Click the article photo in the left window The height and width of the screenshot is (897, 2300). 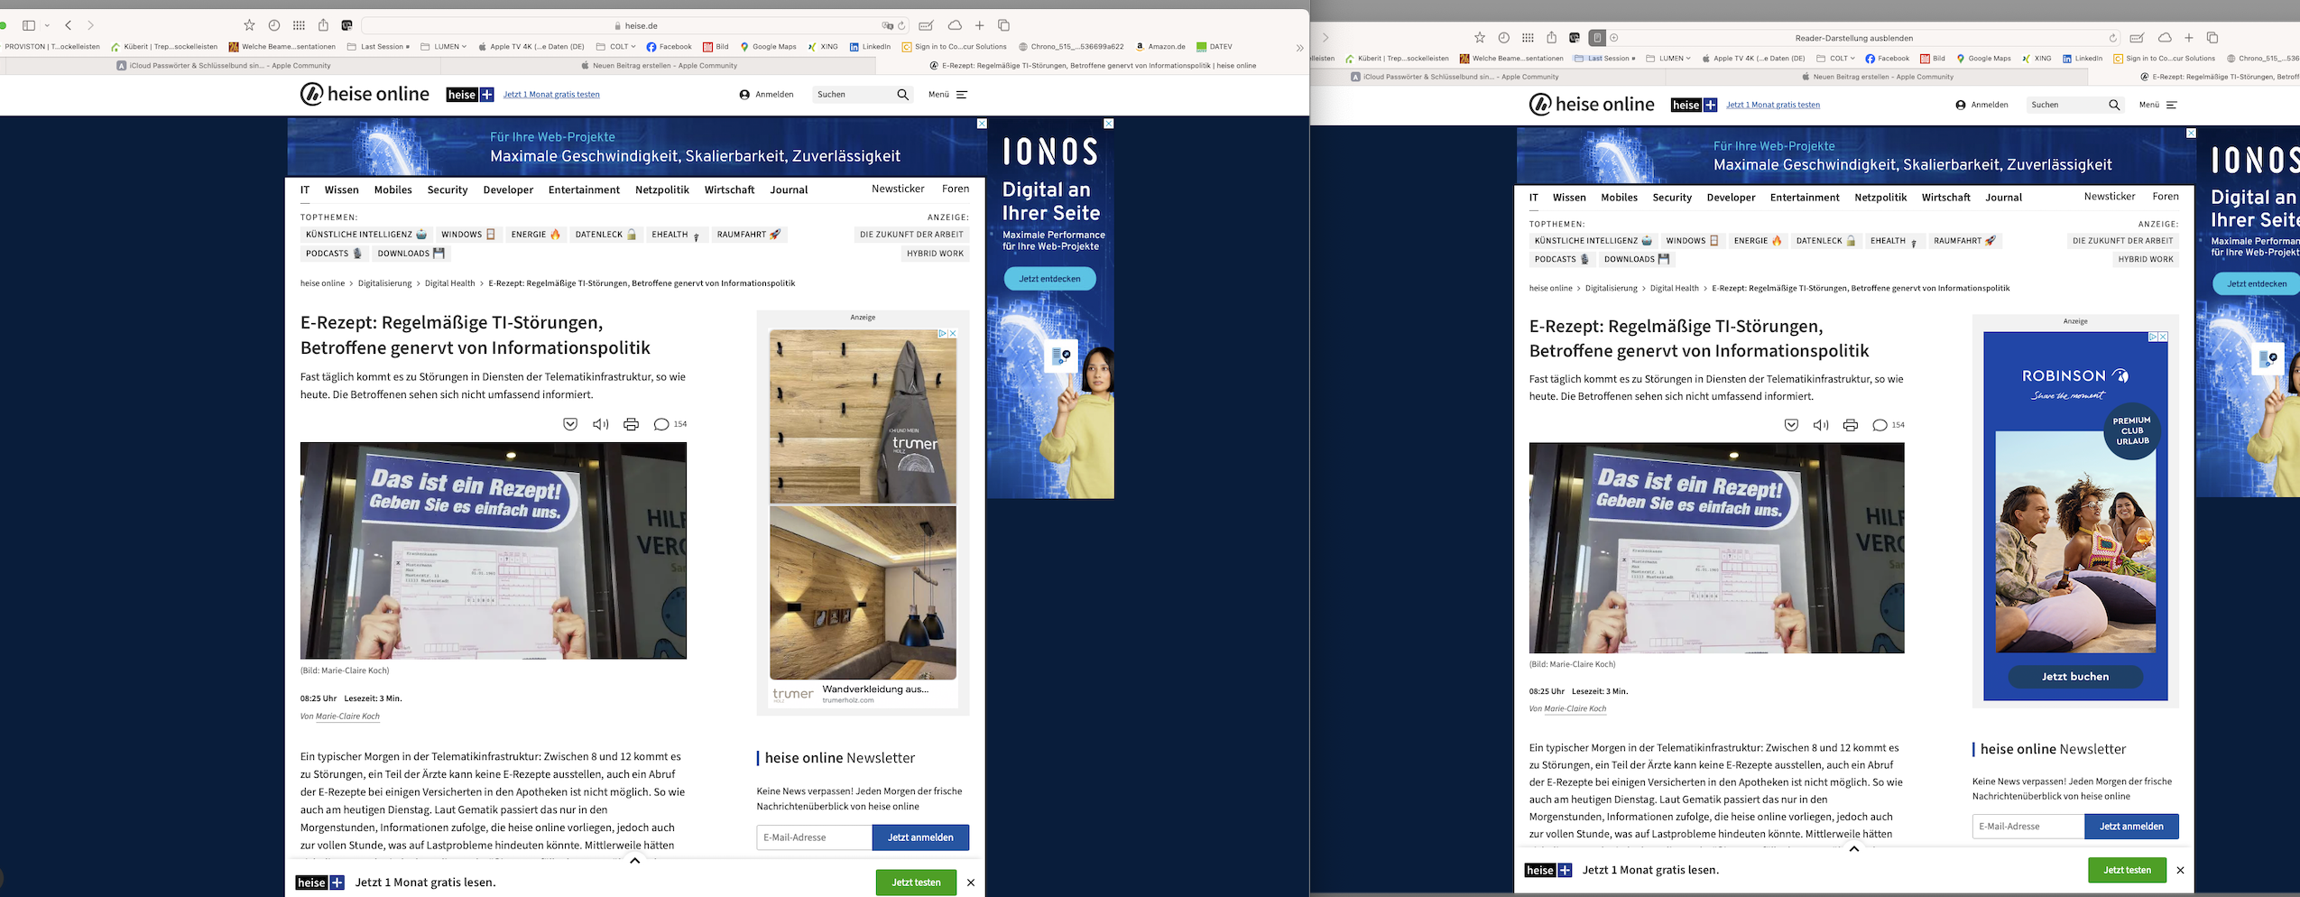coord(494,550)
